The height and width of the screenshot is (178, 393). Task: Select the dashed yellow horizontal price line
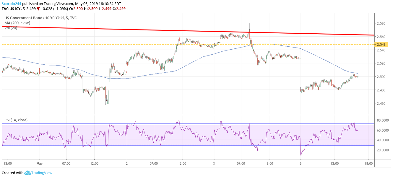click(x=89, y=44)
